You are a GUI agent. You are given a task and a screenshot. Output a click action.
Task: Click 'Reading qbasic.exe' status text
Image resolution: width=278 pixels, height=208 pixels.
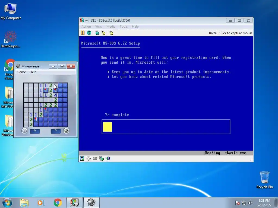226,153
